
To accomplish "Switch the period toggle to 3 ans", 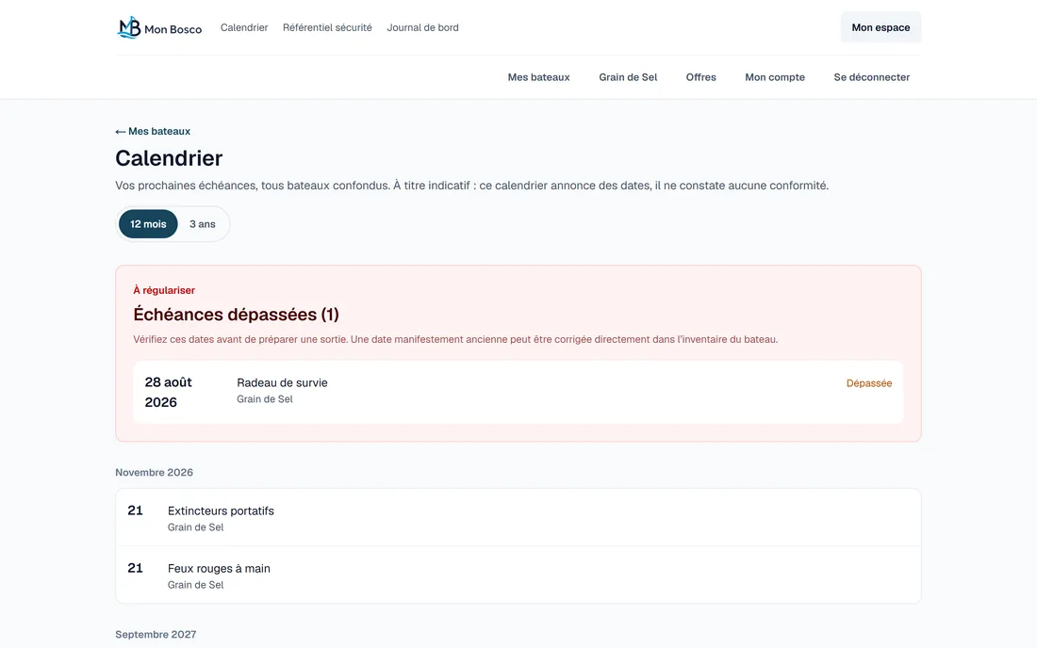I will tap(203, 224).
